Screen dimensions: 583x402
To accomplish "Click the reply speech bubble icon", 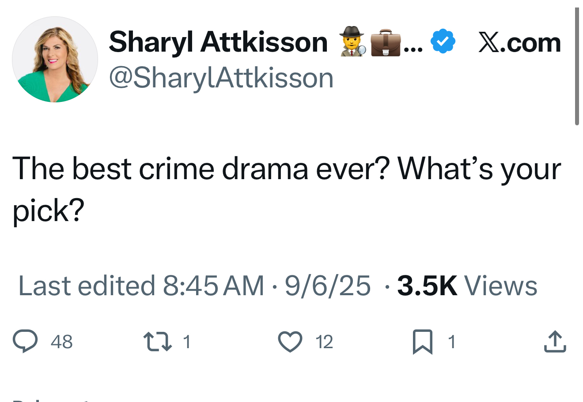I will point(25,342).
